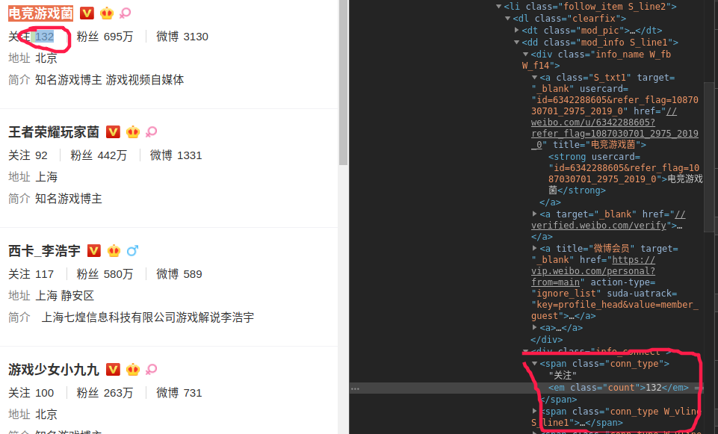
Task: Select the "关注" text node in DOM
Action: coord(563,376)
